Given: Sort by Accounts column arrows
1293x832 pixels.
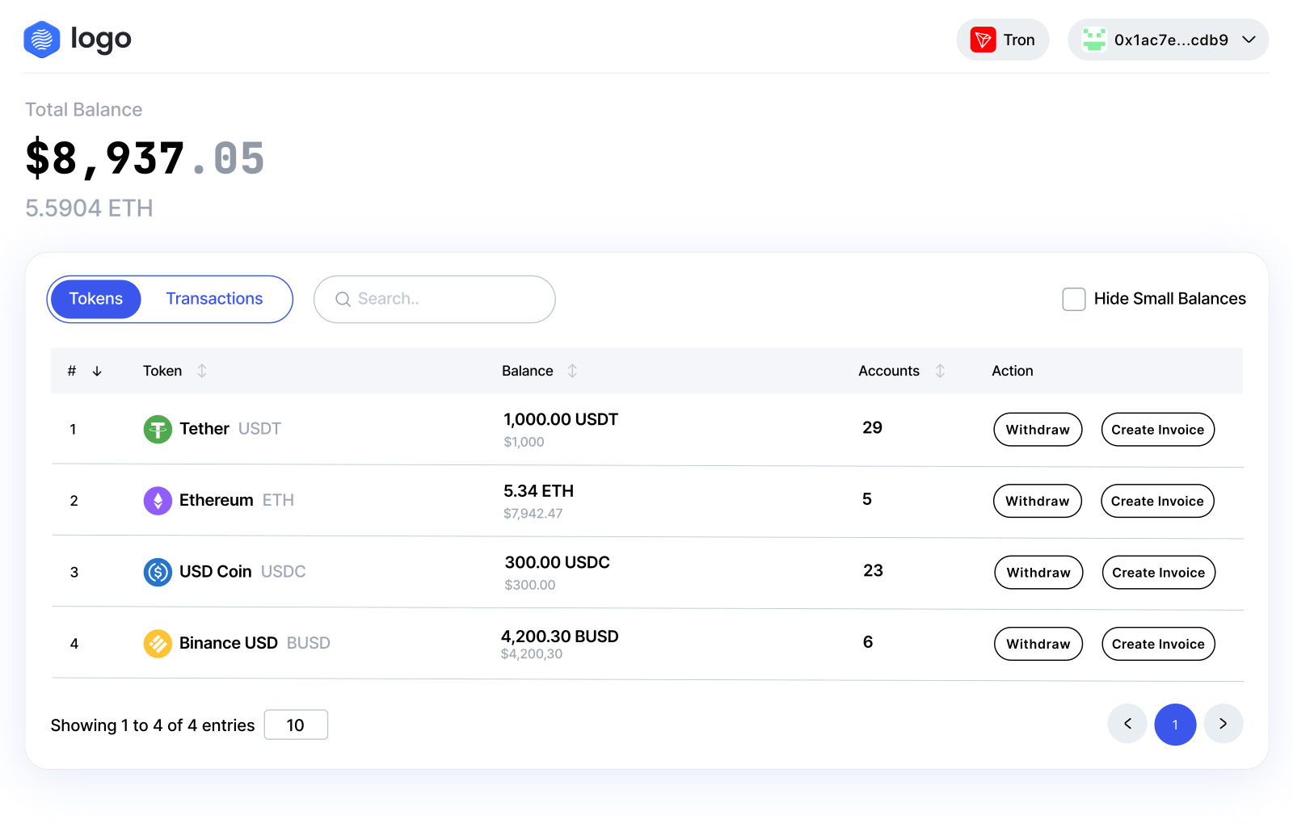Looking at the screenshot, I should pyautogui.click(x=940, y=371).
